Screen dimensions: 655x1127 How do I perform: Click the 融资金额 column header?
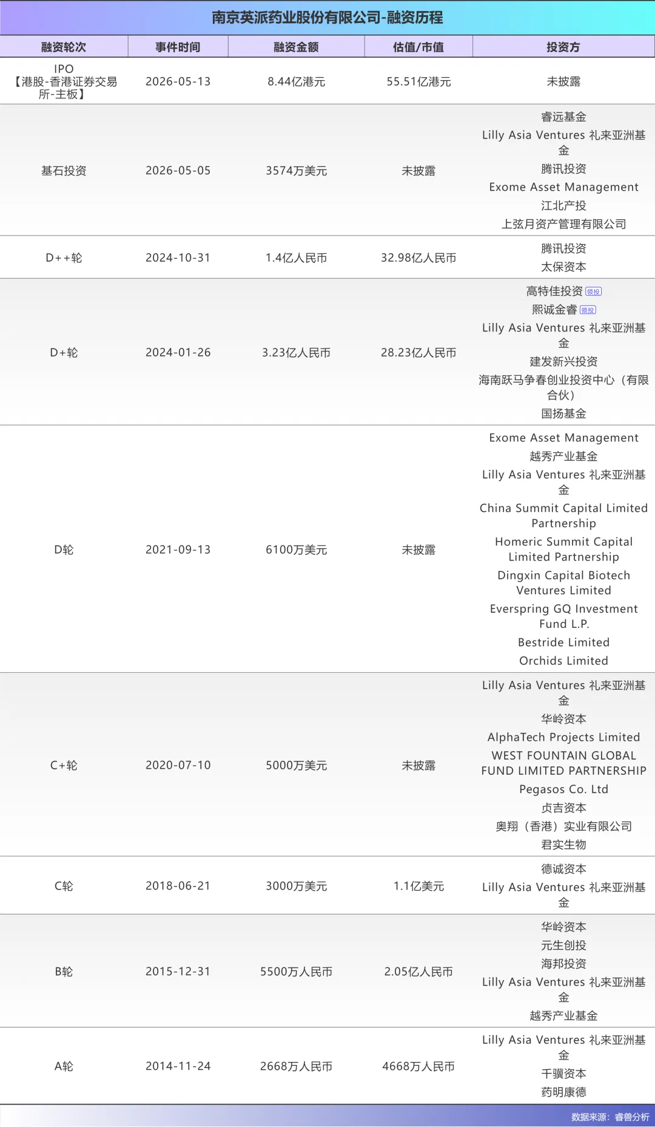(296, 47)
